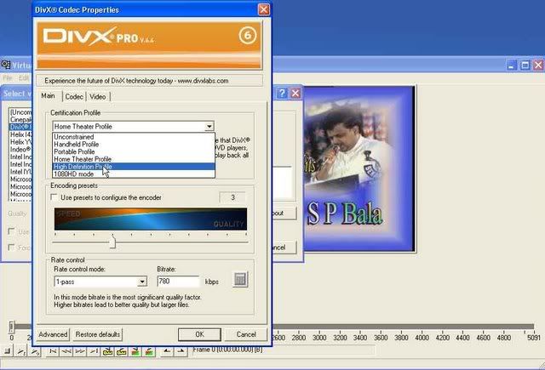Jump to start with the go-to-beginning icon
The width and height of the screenshot is (545, 370).
[53, 351]
